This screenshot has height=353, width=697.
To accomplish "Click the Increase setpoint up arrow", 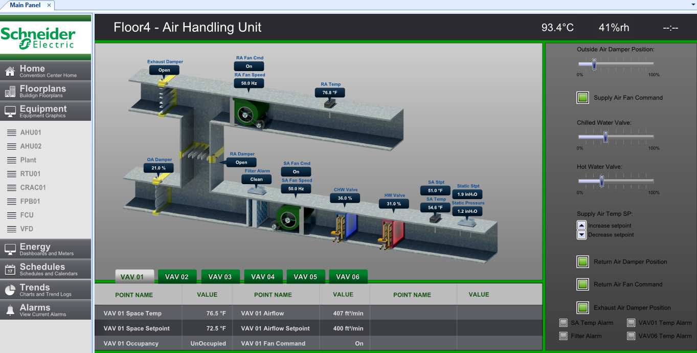I will click(x=581, y=225).
